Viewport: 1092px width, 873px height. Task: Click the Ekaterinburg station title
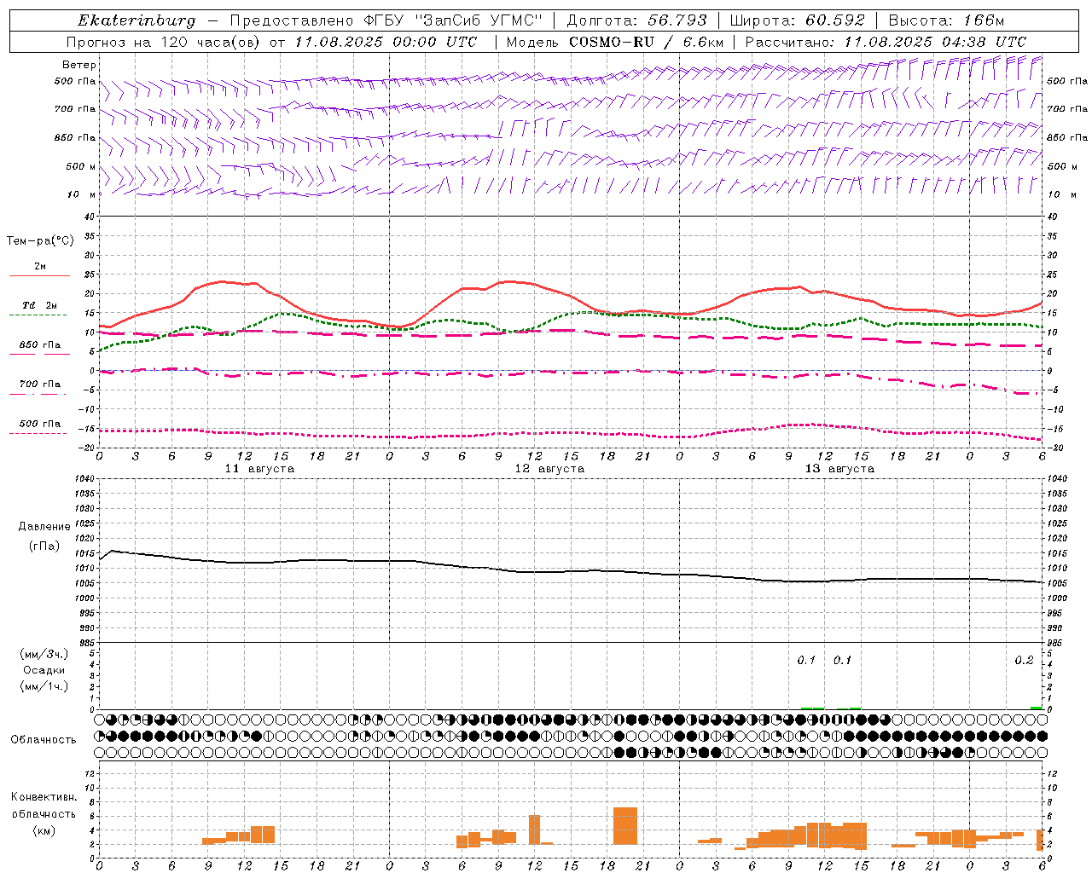pyautogui.click(x=136, y=20)
